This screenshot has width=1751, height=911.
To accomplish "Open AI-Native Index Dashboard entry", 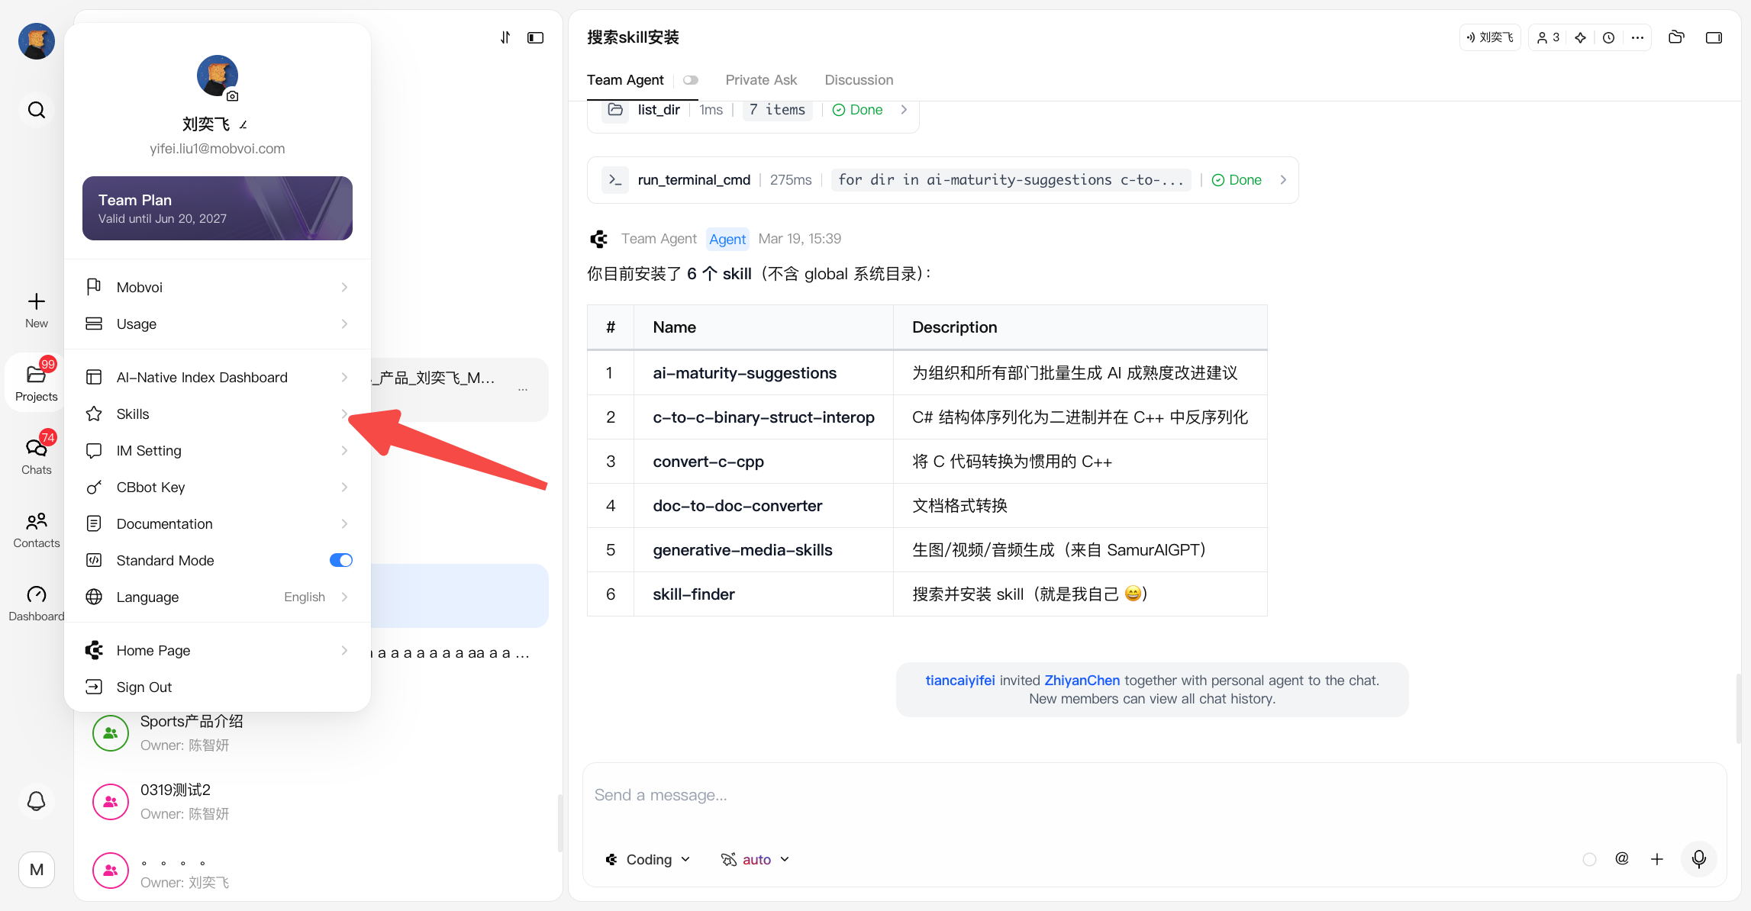I will tap(218, 377).
